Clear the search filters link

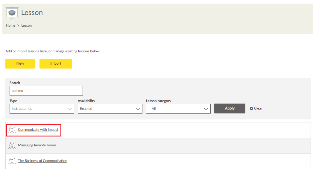pos(258,108)
